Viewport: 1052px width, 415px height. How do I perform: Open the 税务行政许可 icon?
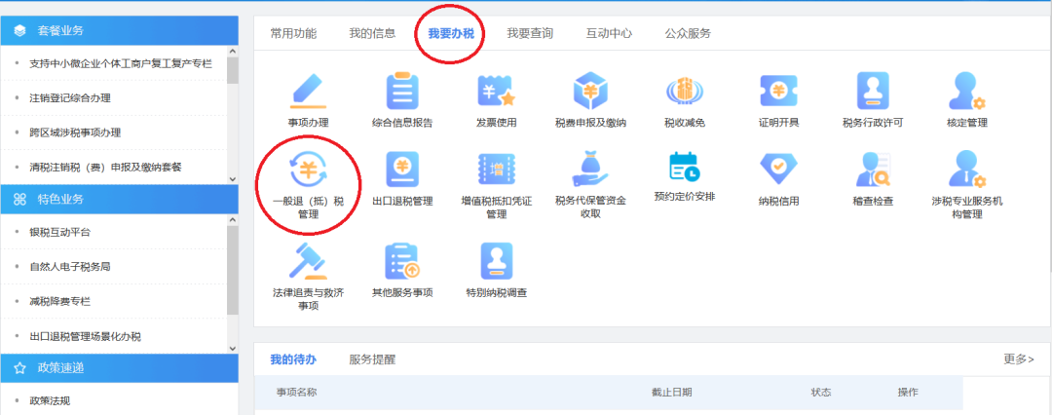(873, 92)
